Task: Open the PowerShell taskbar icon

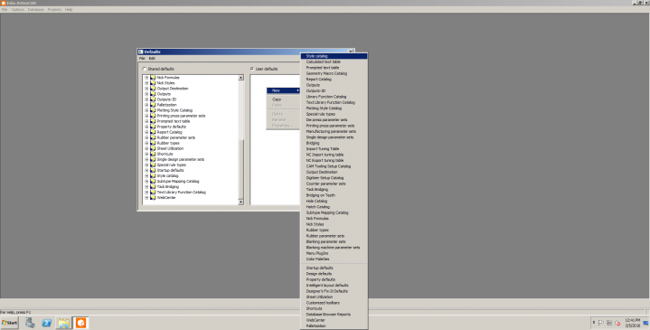Action: 47,323
